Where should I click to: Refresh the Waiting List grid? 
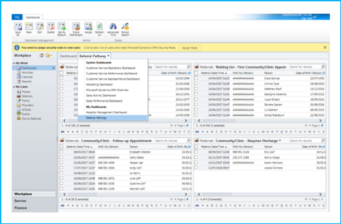(324, 73)
